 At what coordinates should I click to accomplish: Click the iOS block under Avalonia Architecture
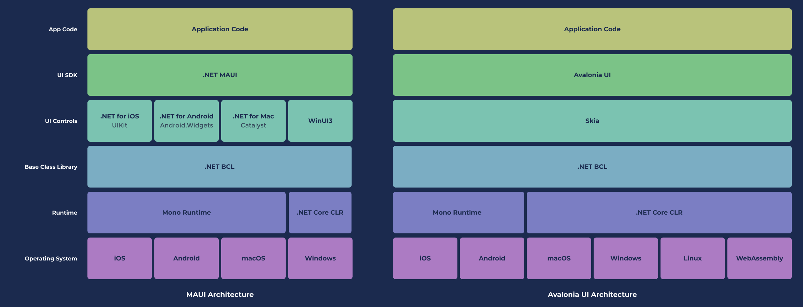point(425,258)
